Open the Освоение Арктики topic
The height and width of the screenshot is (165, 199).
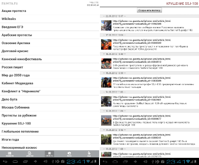pos(49,43)
